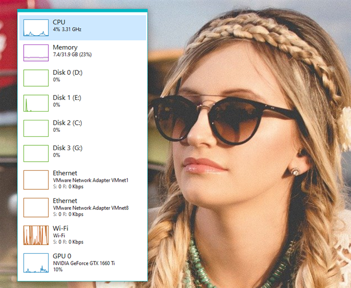Viewport: 351px width, 288px height.
Task: Select the VMnet8 Ethernet graph thumbnail
Action: tap(36, 208)
